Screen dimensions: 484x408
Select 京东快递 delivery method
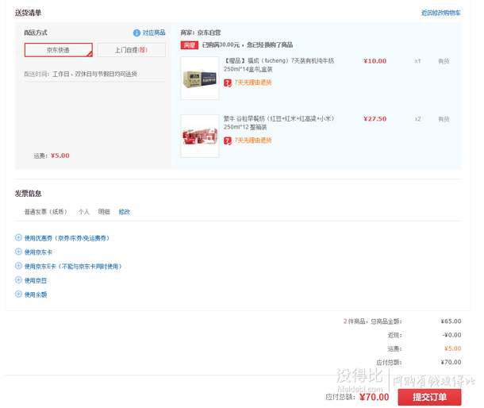pos(59,50)
